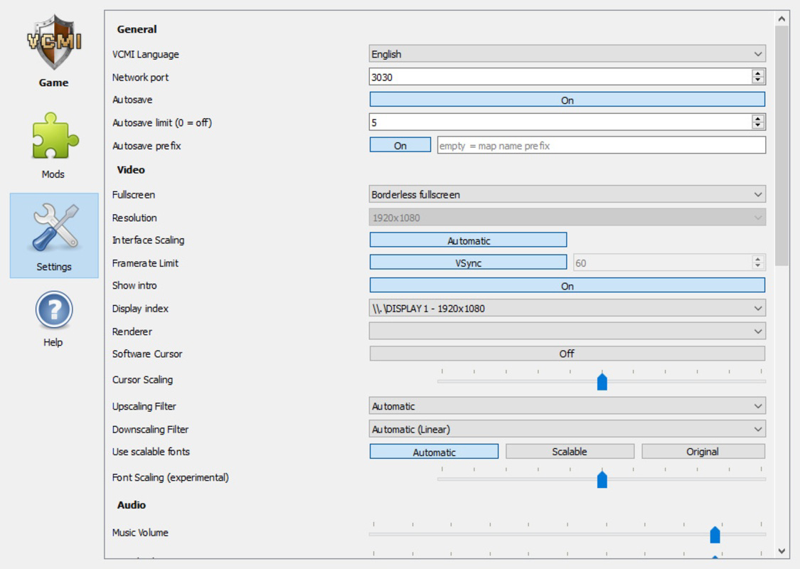Viewport: 800px width, 569px height.
Task: Toggle the Autosave prefix On button
Action: point(400,145)
